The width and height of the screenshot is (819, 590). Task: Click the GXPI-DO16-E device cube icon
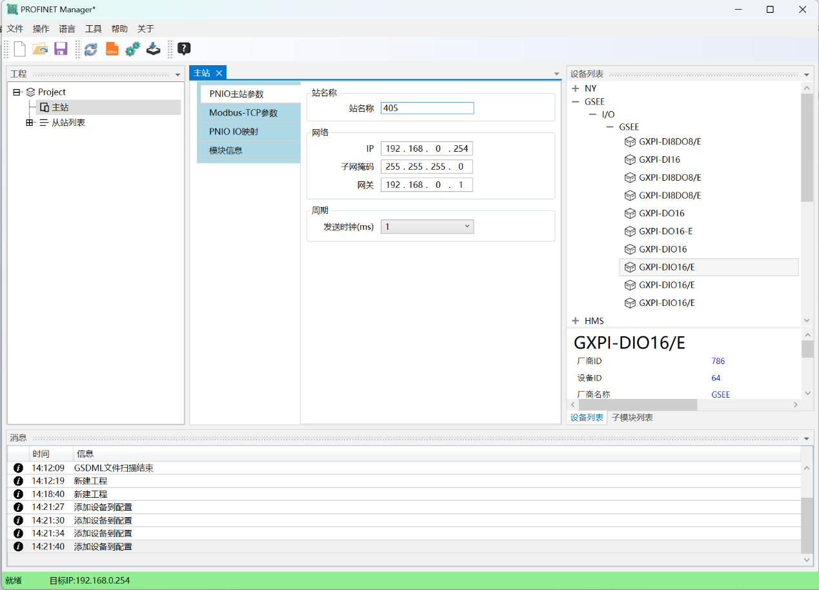(631, 231)
